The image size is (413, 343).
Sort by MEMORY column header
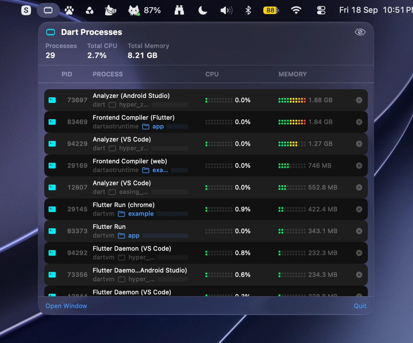(293, 74)
